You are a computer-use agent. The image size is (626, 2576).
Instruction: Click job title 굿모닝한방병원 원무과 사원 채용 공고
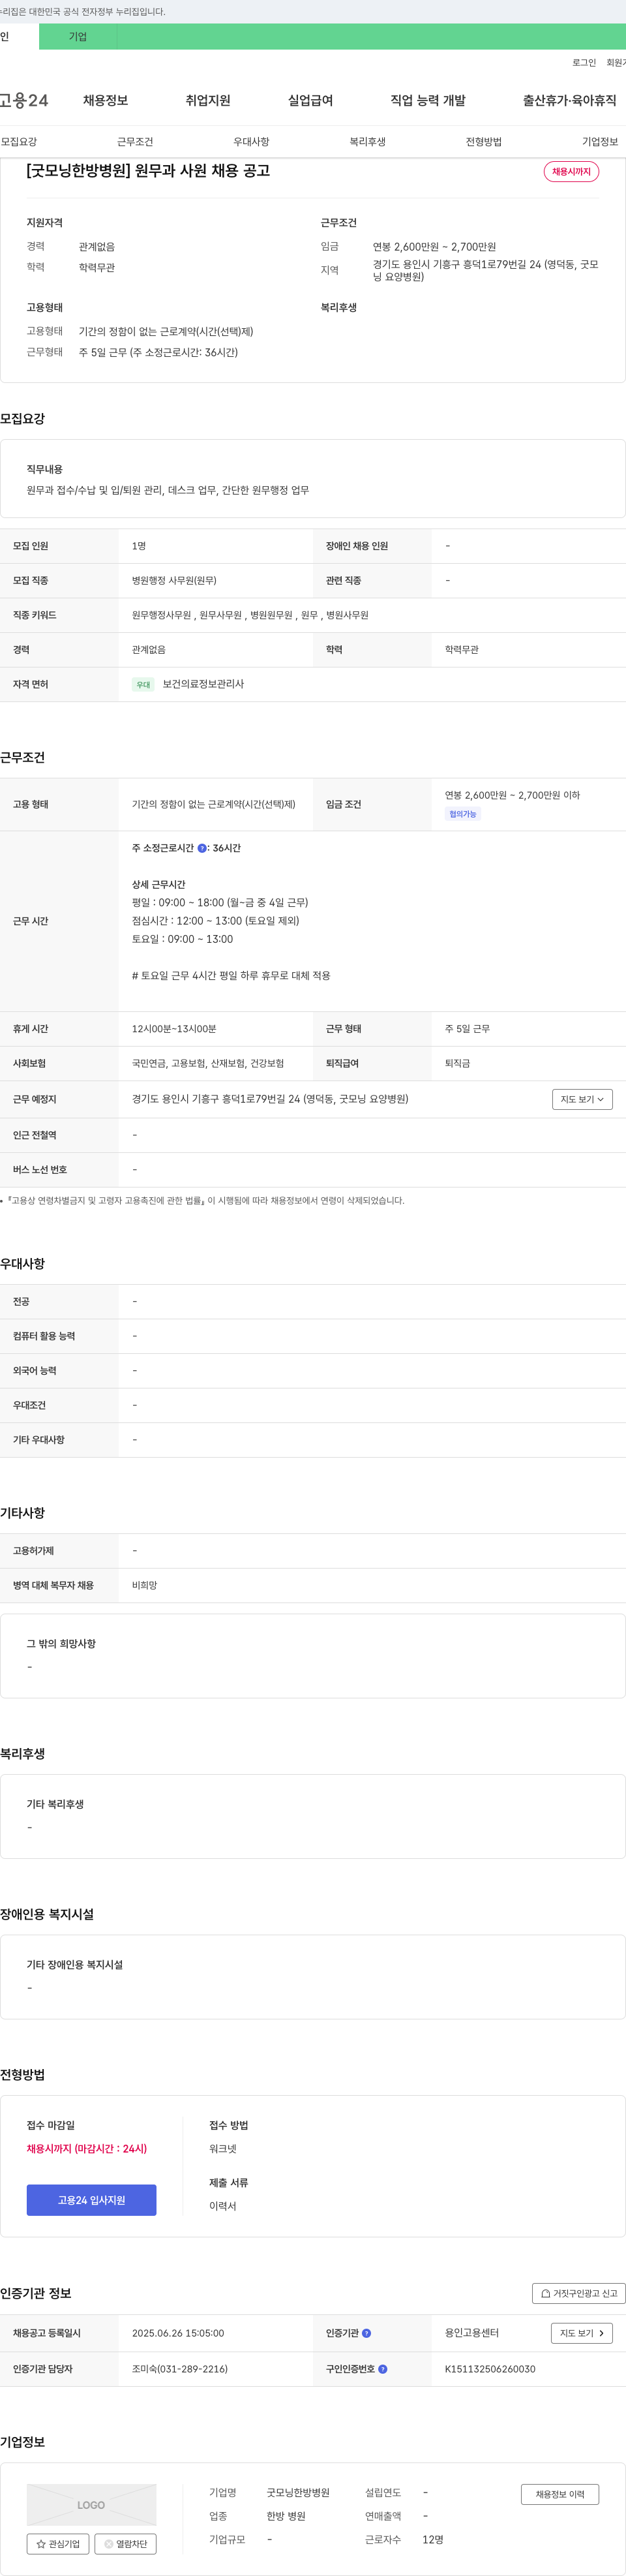pyautogui.click(x=148, y=171)
